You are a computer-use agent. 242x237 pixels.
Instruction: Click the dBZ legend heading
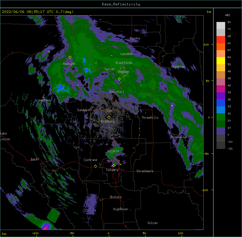[227, 15]
